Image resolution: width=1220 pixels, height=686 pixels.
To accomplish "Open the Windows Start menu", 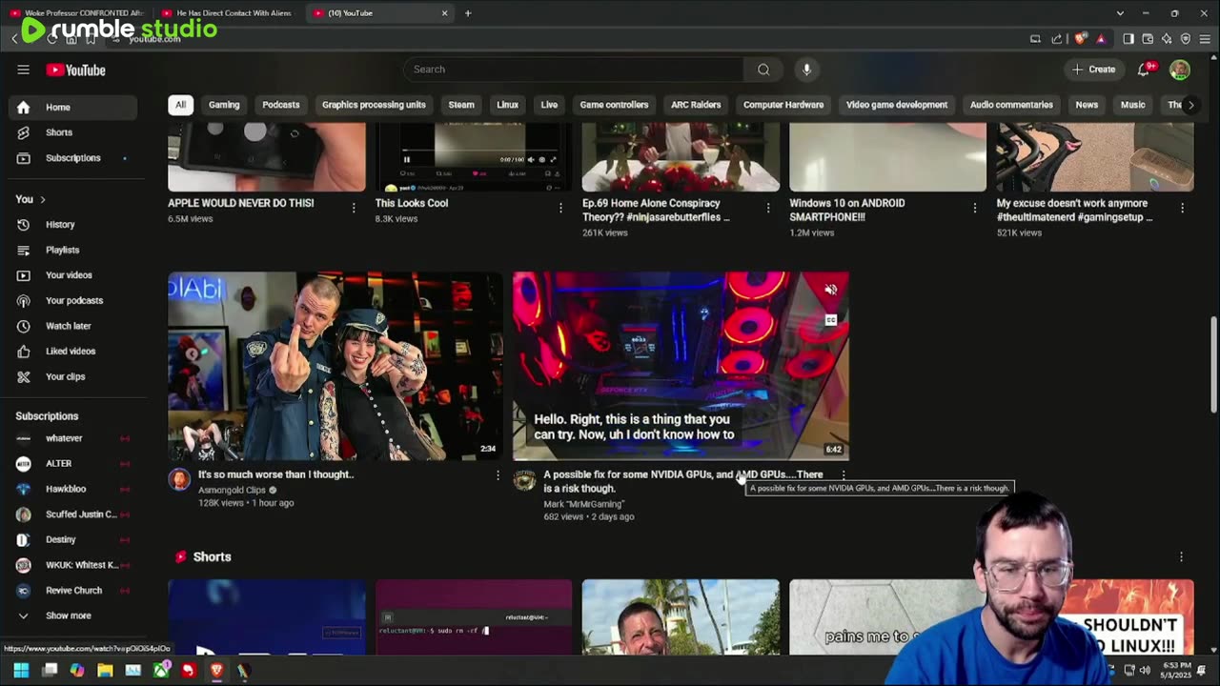I will pyautogui.click(x=21, y=671).
